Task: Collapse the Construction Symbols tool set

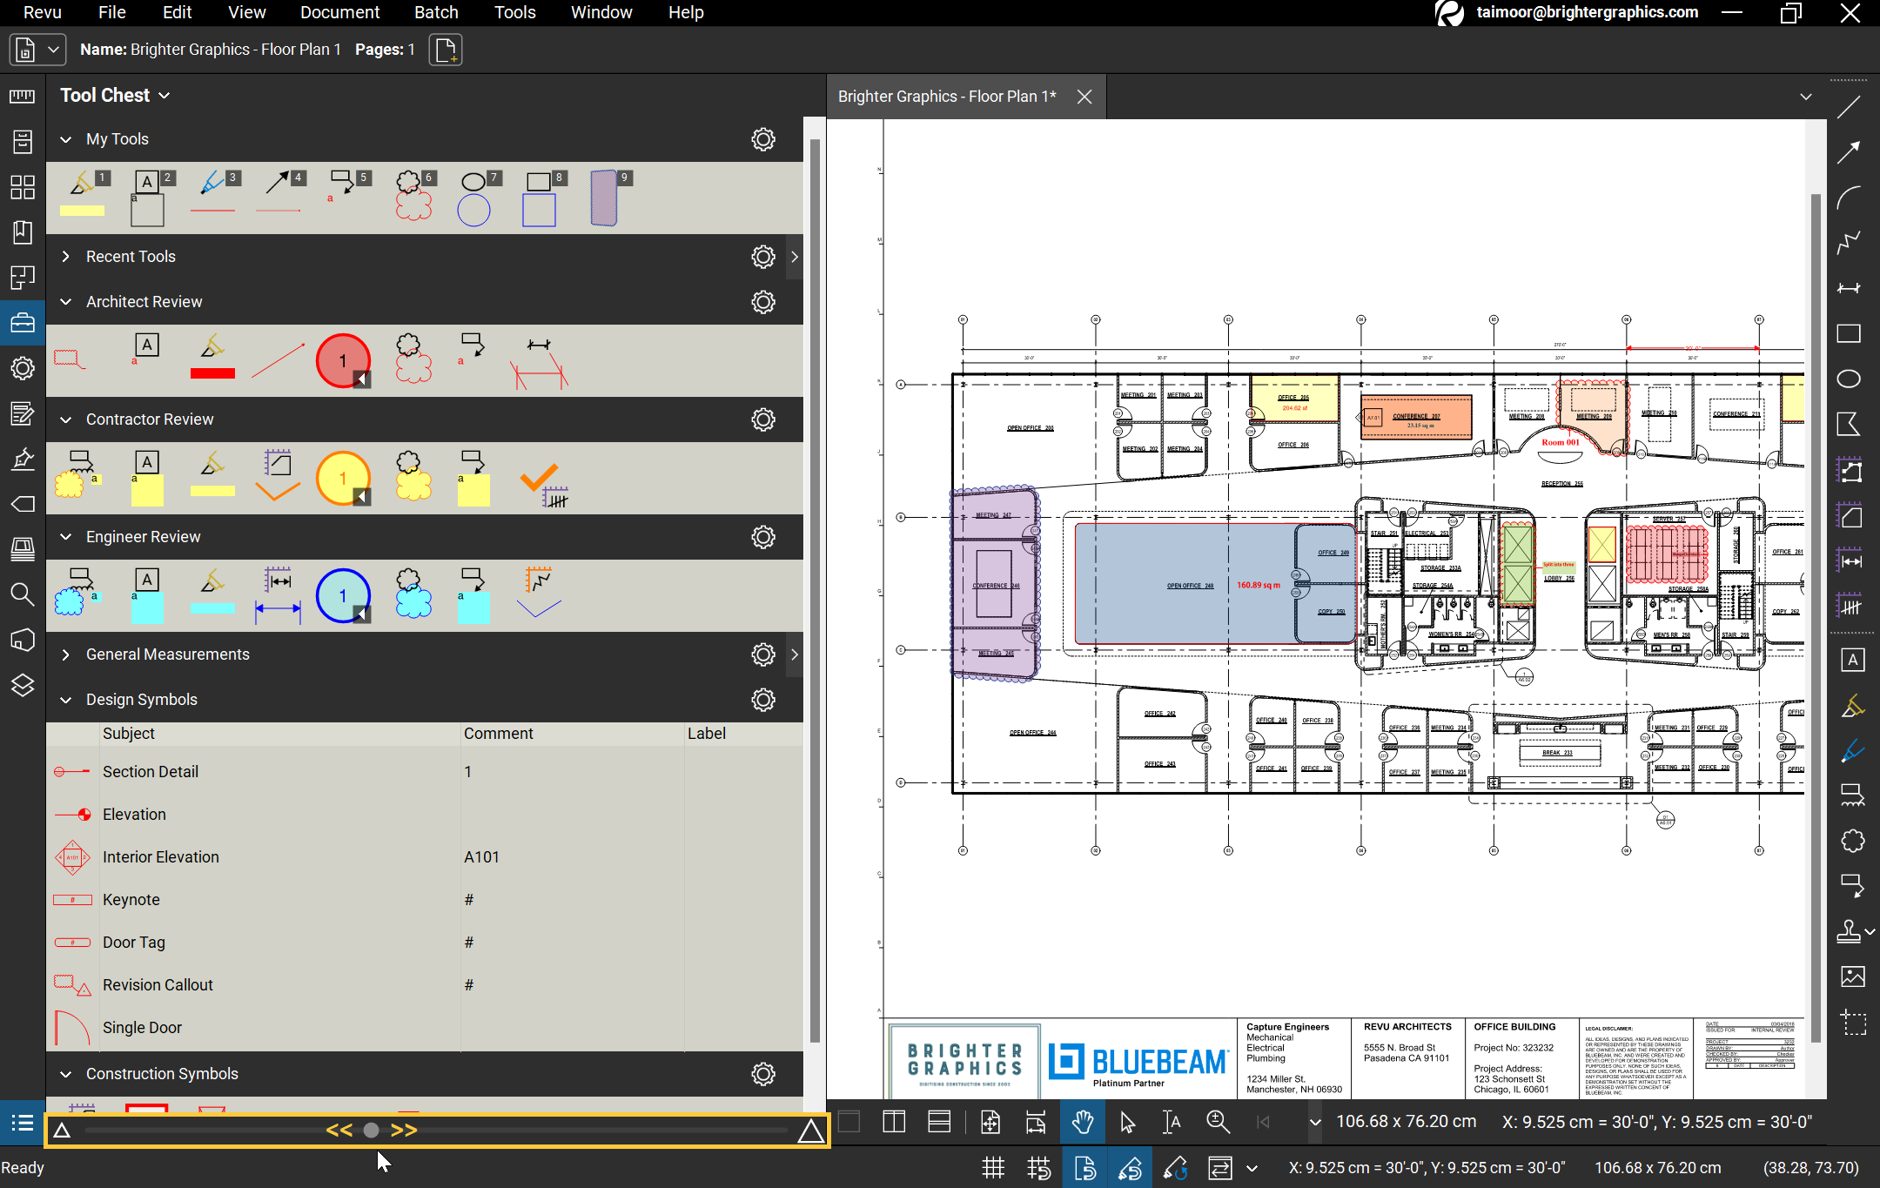Action: pyautogui.click(x=65, y=1074)
